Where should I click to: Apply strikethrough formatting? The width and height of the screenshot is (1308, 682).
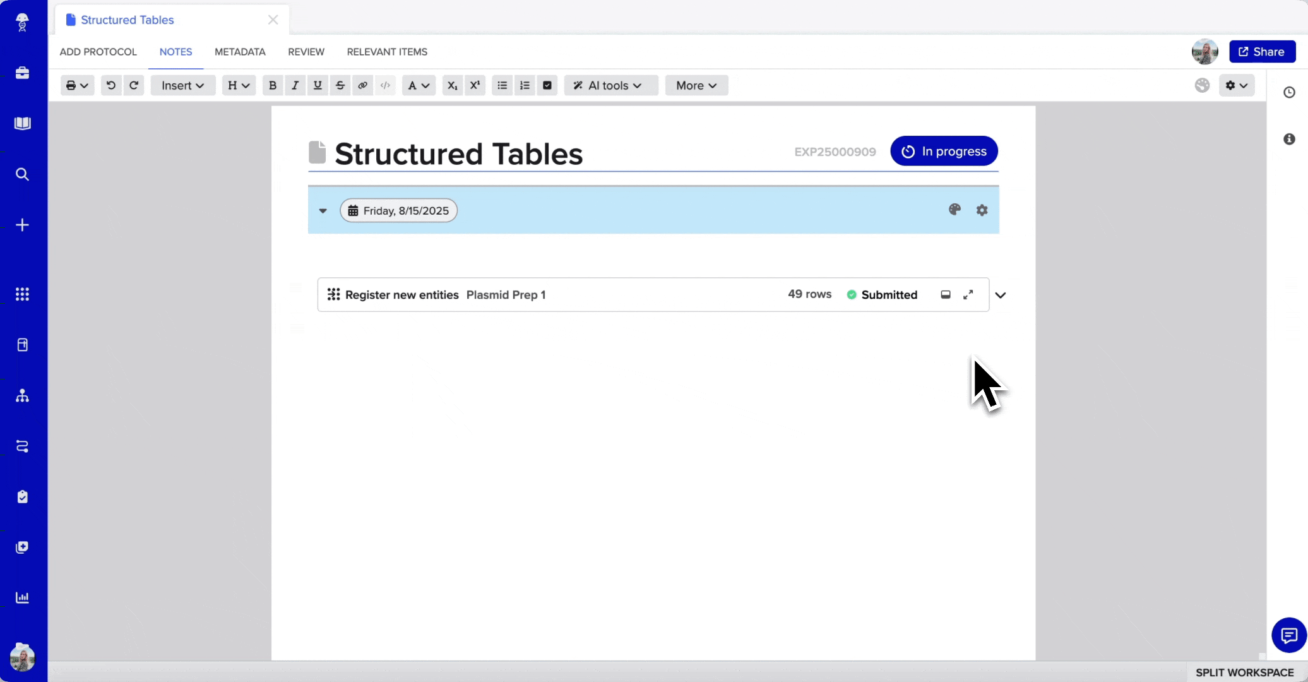tap(340, 85)
